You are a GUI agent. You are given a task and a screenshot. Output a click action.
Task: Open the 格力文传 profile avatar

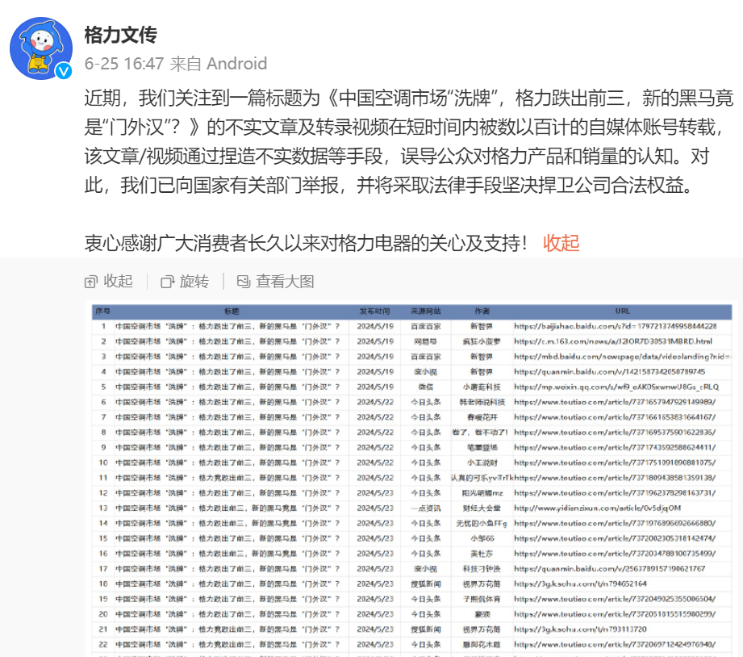point(41,48)
